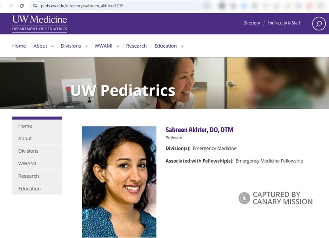Screen dimensions: 329x238
Task: Click the browser forward arrow
Action: point(11,6)
